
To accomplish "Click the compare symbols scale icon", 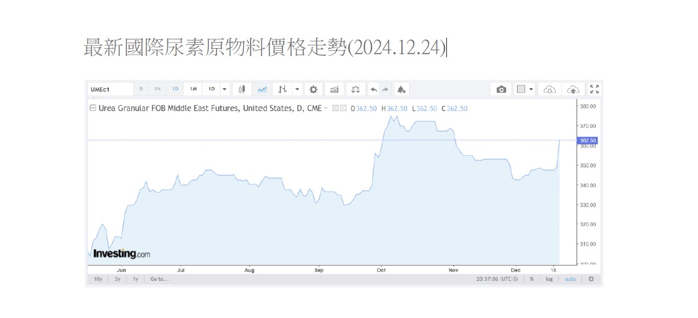I will 356,89.
